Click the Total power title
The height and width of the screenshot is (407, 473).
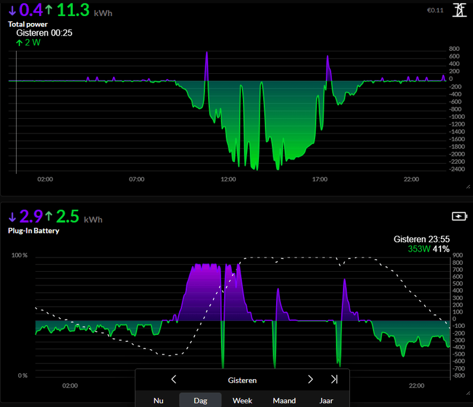[x=28, y=24]
